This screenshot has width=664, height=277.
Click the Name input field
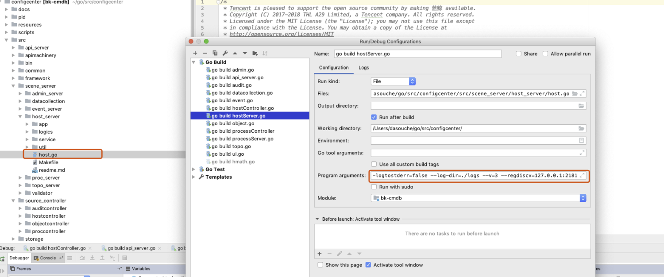pyautogui.click(x=417, y=54)
